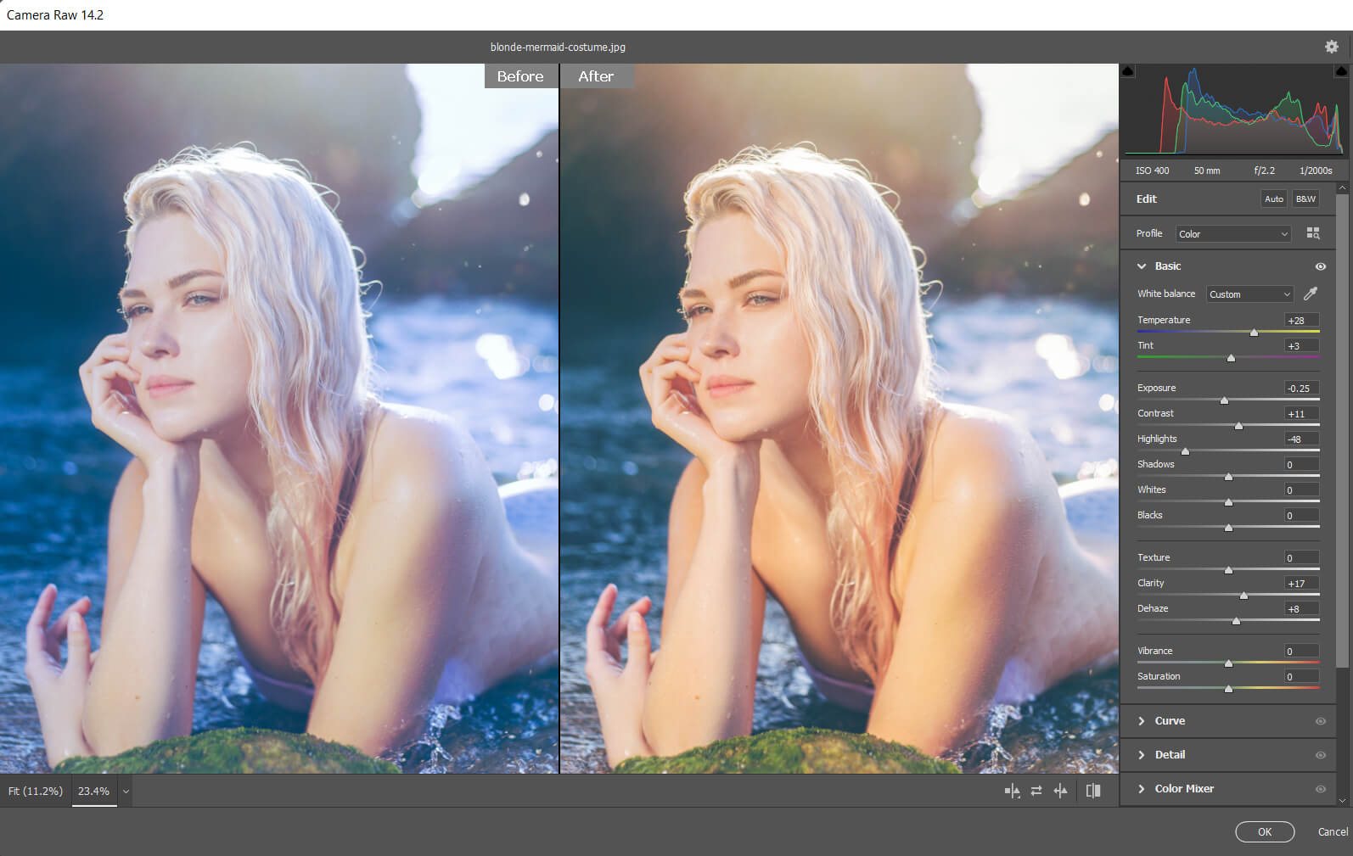1353x856 pixels.
Task: Open the profile browser grid icon
Action: pyautogui.click(x=1313, y=233)
